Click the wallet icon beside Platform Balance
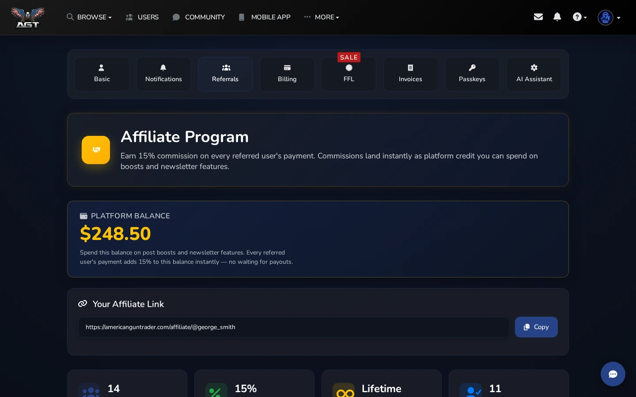The image size is (636, 397). tap(83, 216)
